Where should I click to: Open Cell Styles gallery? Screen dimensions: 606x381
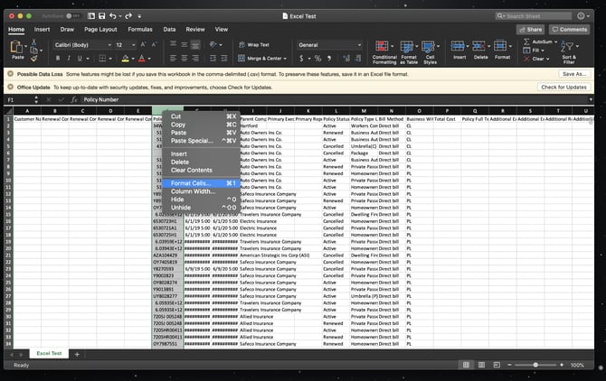(430, 52)
